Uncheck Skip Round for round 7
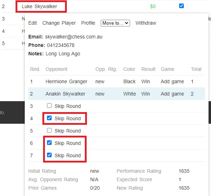Viewport: 211px width, 196px height. click(x=49, y=155)
